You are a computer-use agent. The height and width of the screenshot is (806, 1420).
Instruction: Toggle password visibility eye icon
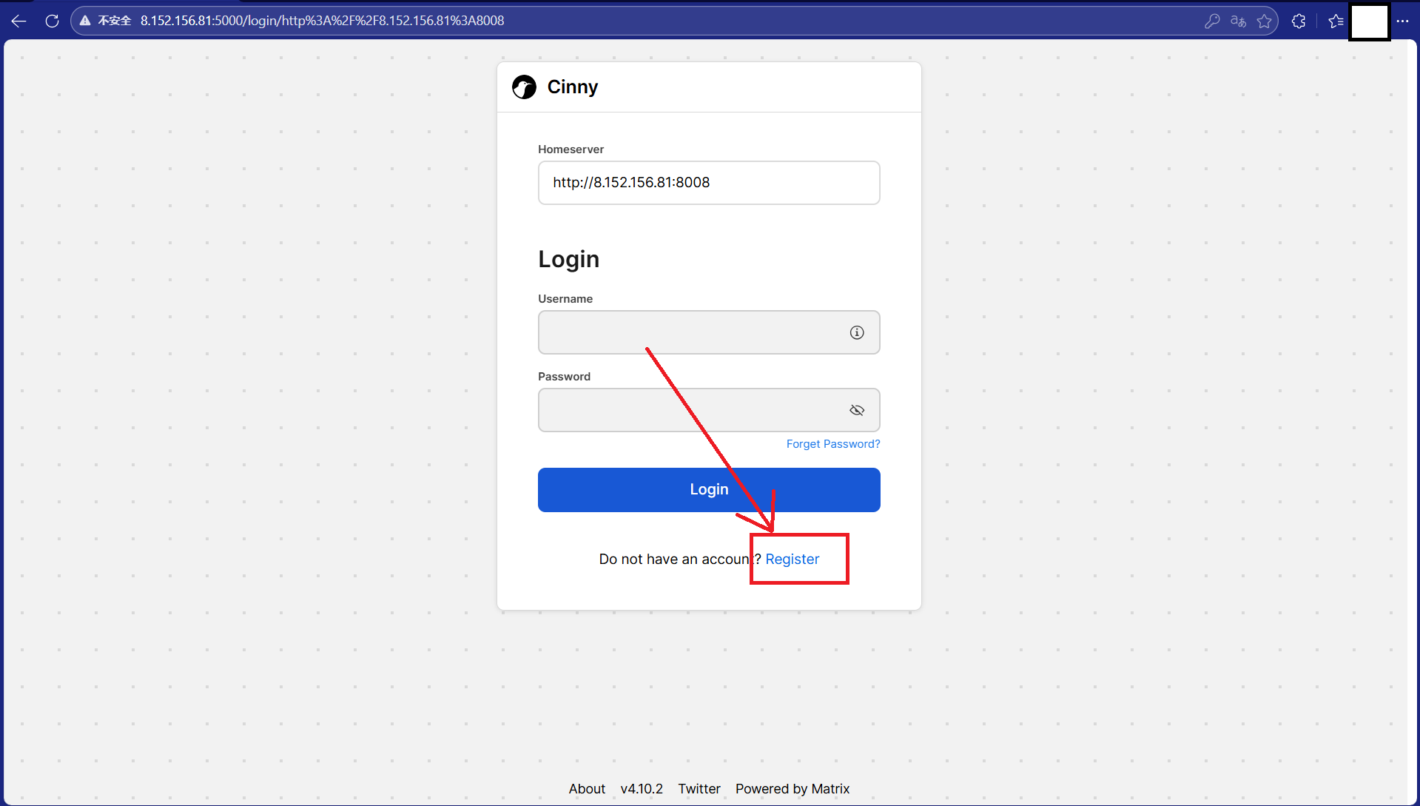pyautogui.click(x=856, y=410)
